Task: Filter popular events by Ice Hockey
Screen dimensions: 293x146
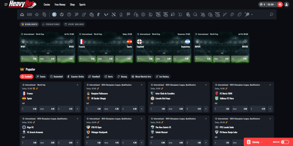Action: tap(162, 77)
